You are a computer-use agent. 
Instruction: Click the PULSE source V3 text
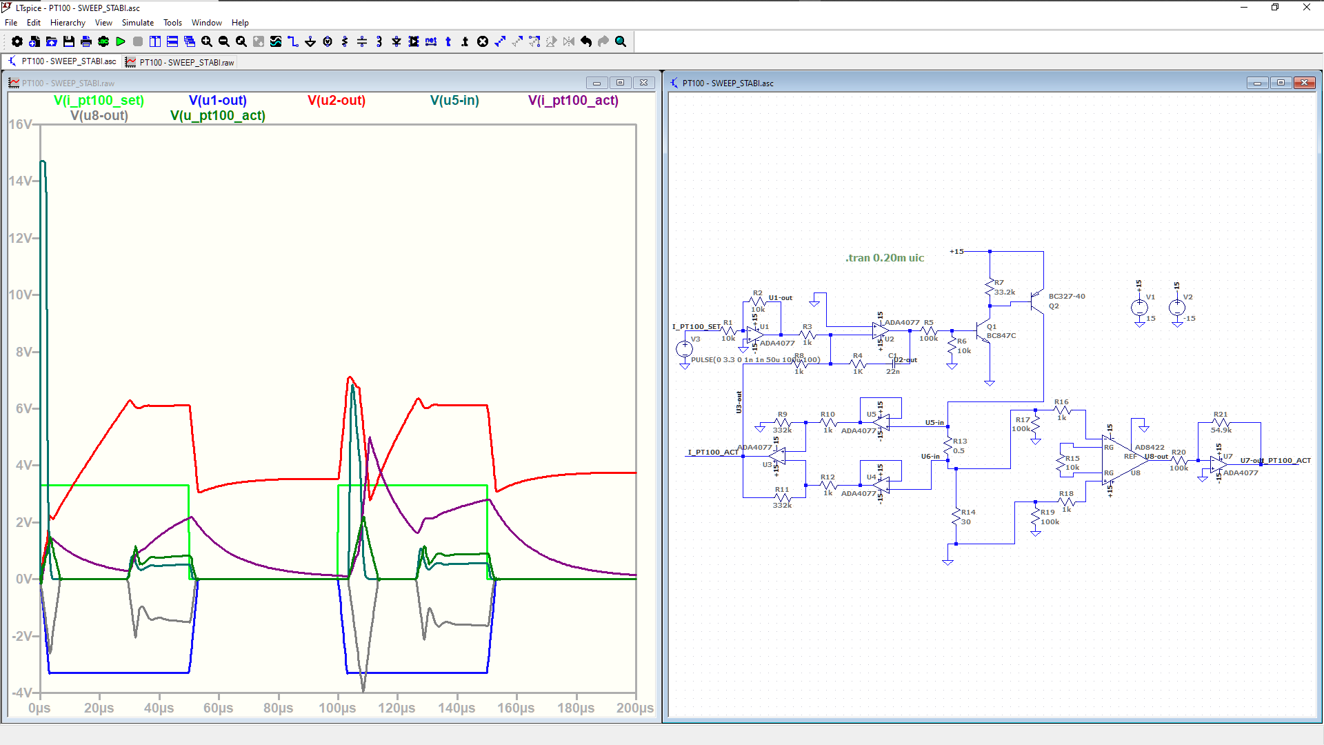pyautogui.click(x=755, y=360)
